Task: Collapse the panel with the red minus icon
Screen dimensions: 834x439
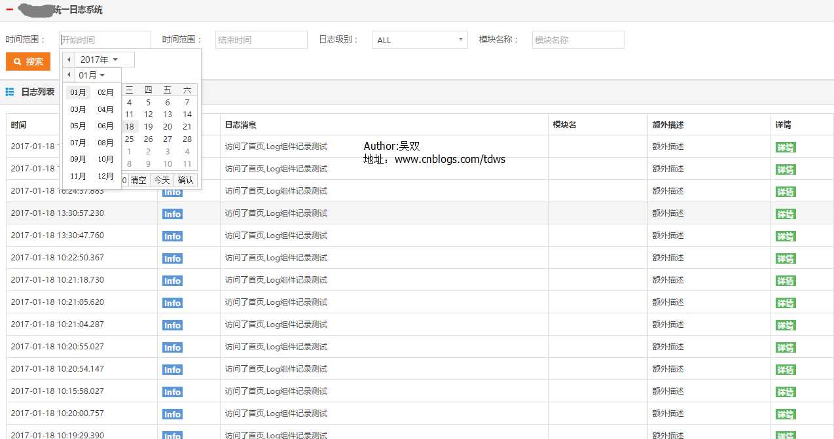Action: (9, 10)
